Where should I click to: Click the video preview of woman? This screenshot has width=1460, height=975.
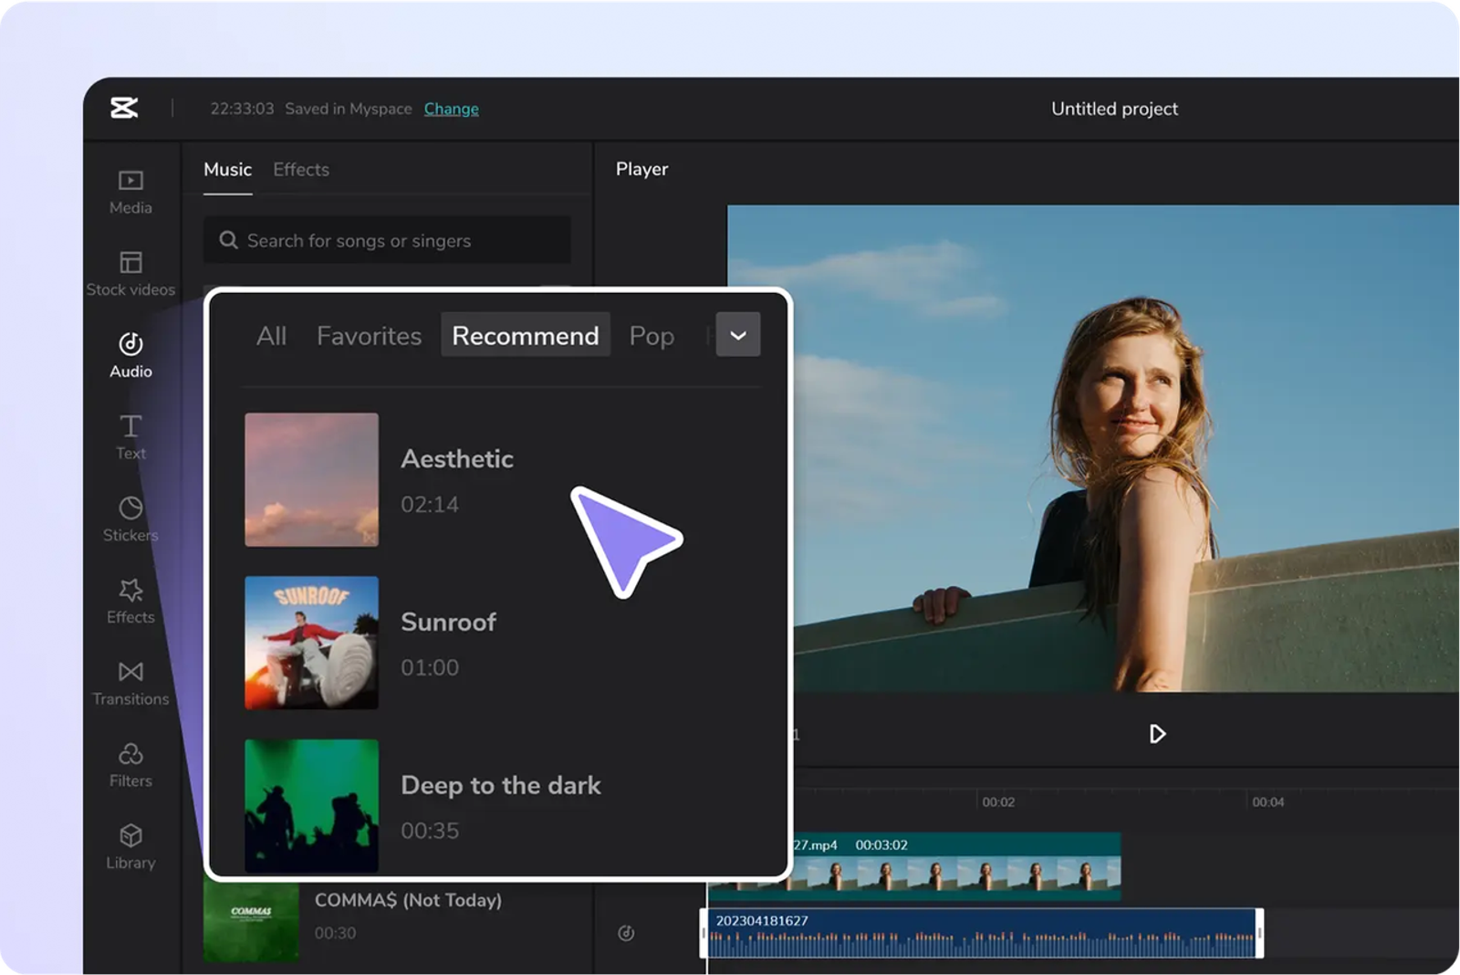[x=1093, y=448]
